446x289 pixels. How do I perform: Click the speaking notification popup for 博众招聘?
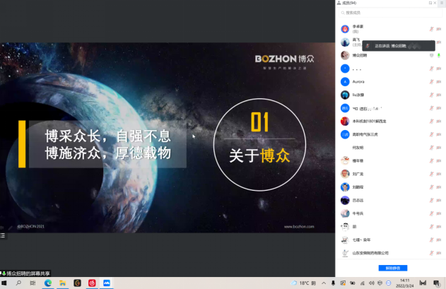tap(399, 46)
